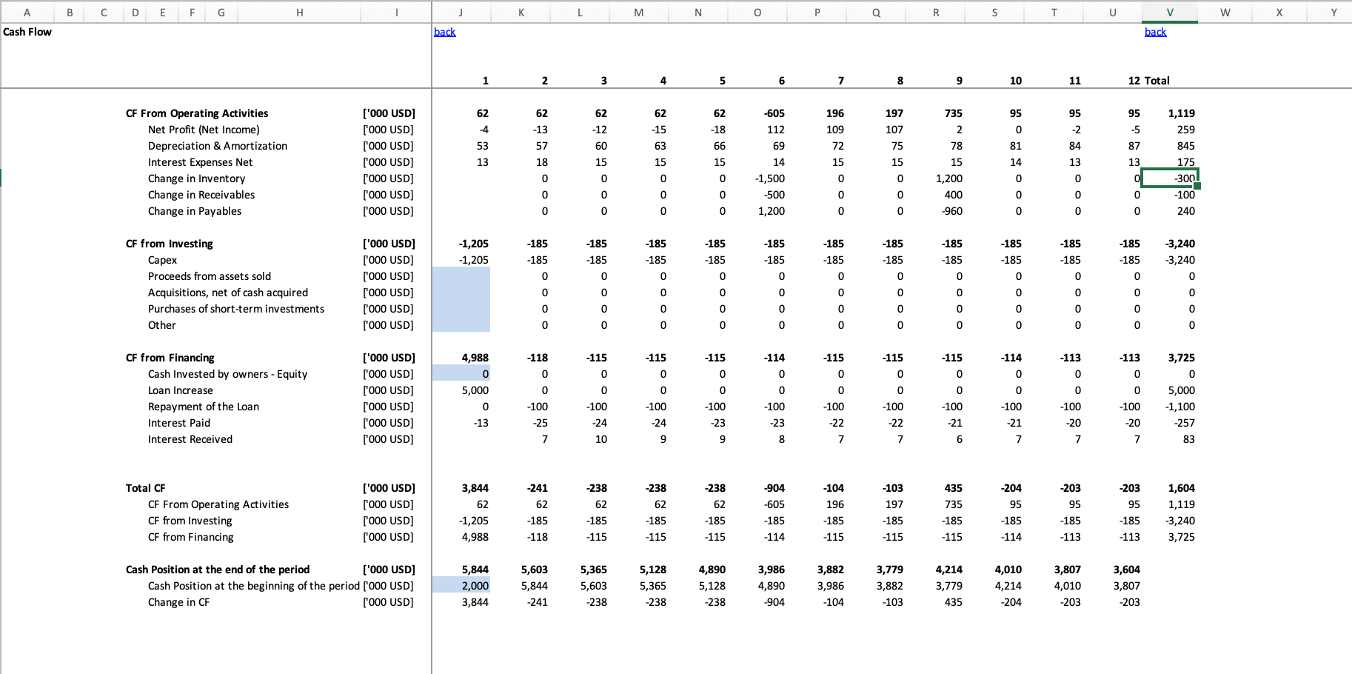
Task: Click the Cash Flow title cell
Action: (27, 32)
